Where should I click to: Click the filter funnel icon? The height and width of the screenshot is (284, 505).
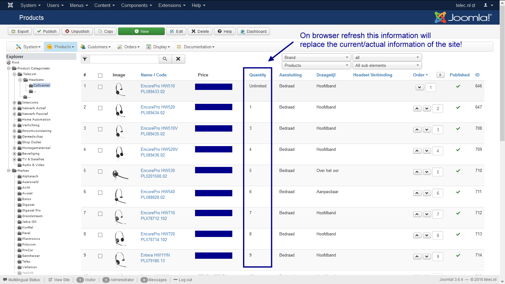tap(85, 59)
